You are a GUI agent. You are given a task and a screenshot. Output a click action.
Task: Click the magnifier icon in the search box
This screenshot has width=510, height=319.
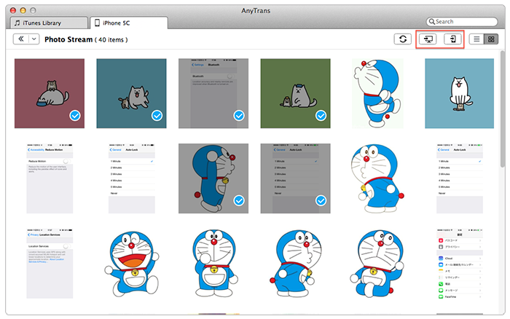pos(431,22)
